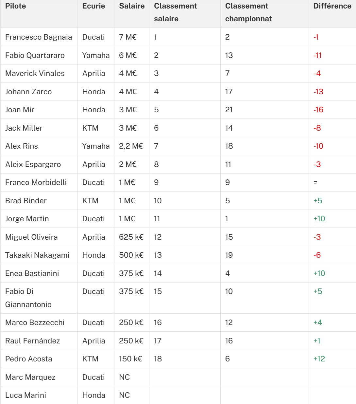Click the Ecurie column header

(x=93, y=6)
